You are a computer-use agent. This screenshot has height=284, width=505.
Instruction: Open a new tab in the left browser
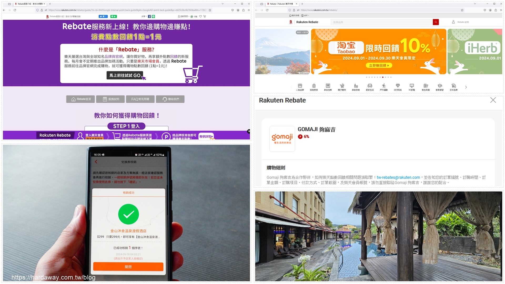[50, 4]
